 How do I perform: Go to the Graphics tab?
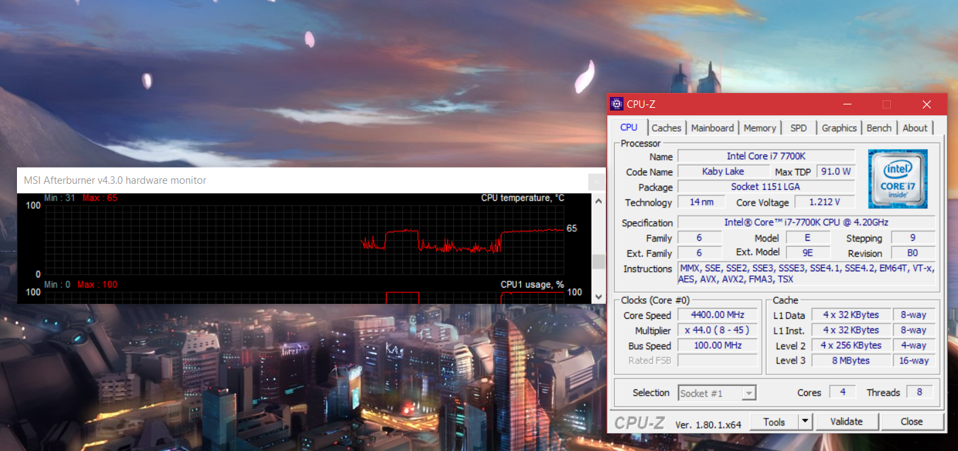point(839,128)
